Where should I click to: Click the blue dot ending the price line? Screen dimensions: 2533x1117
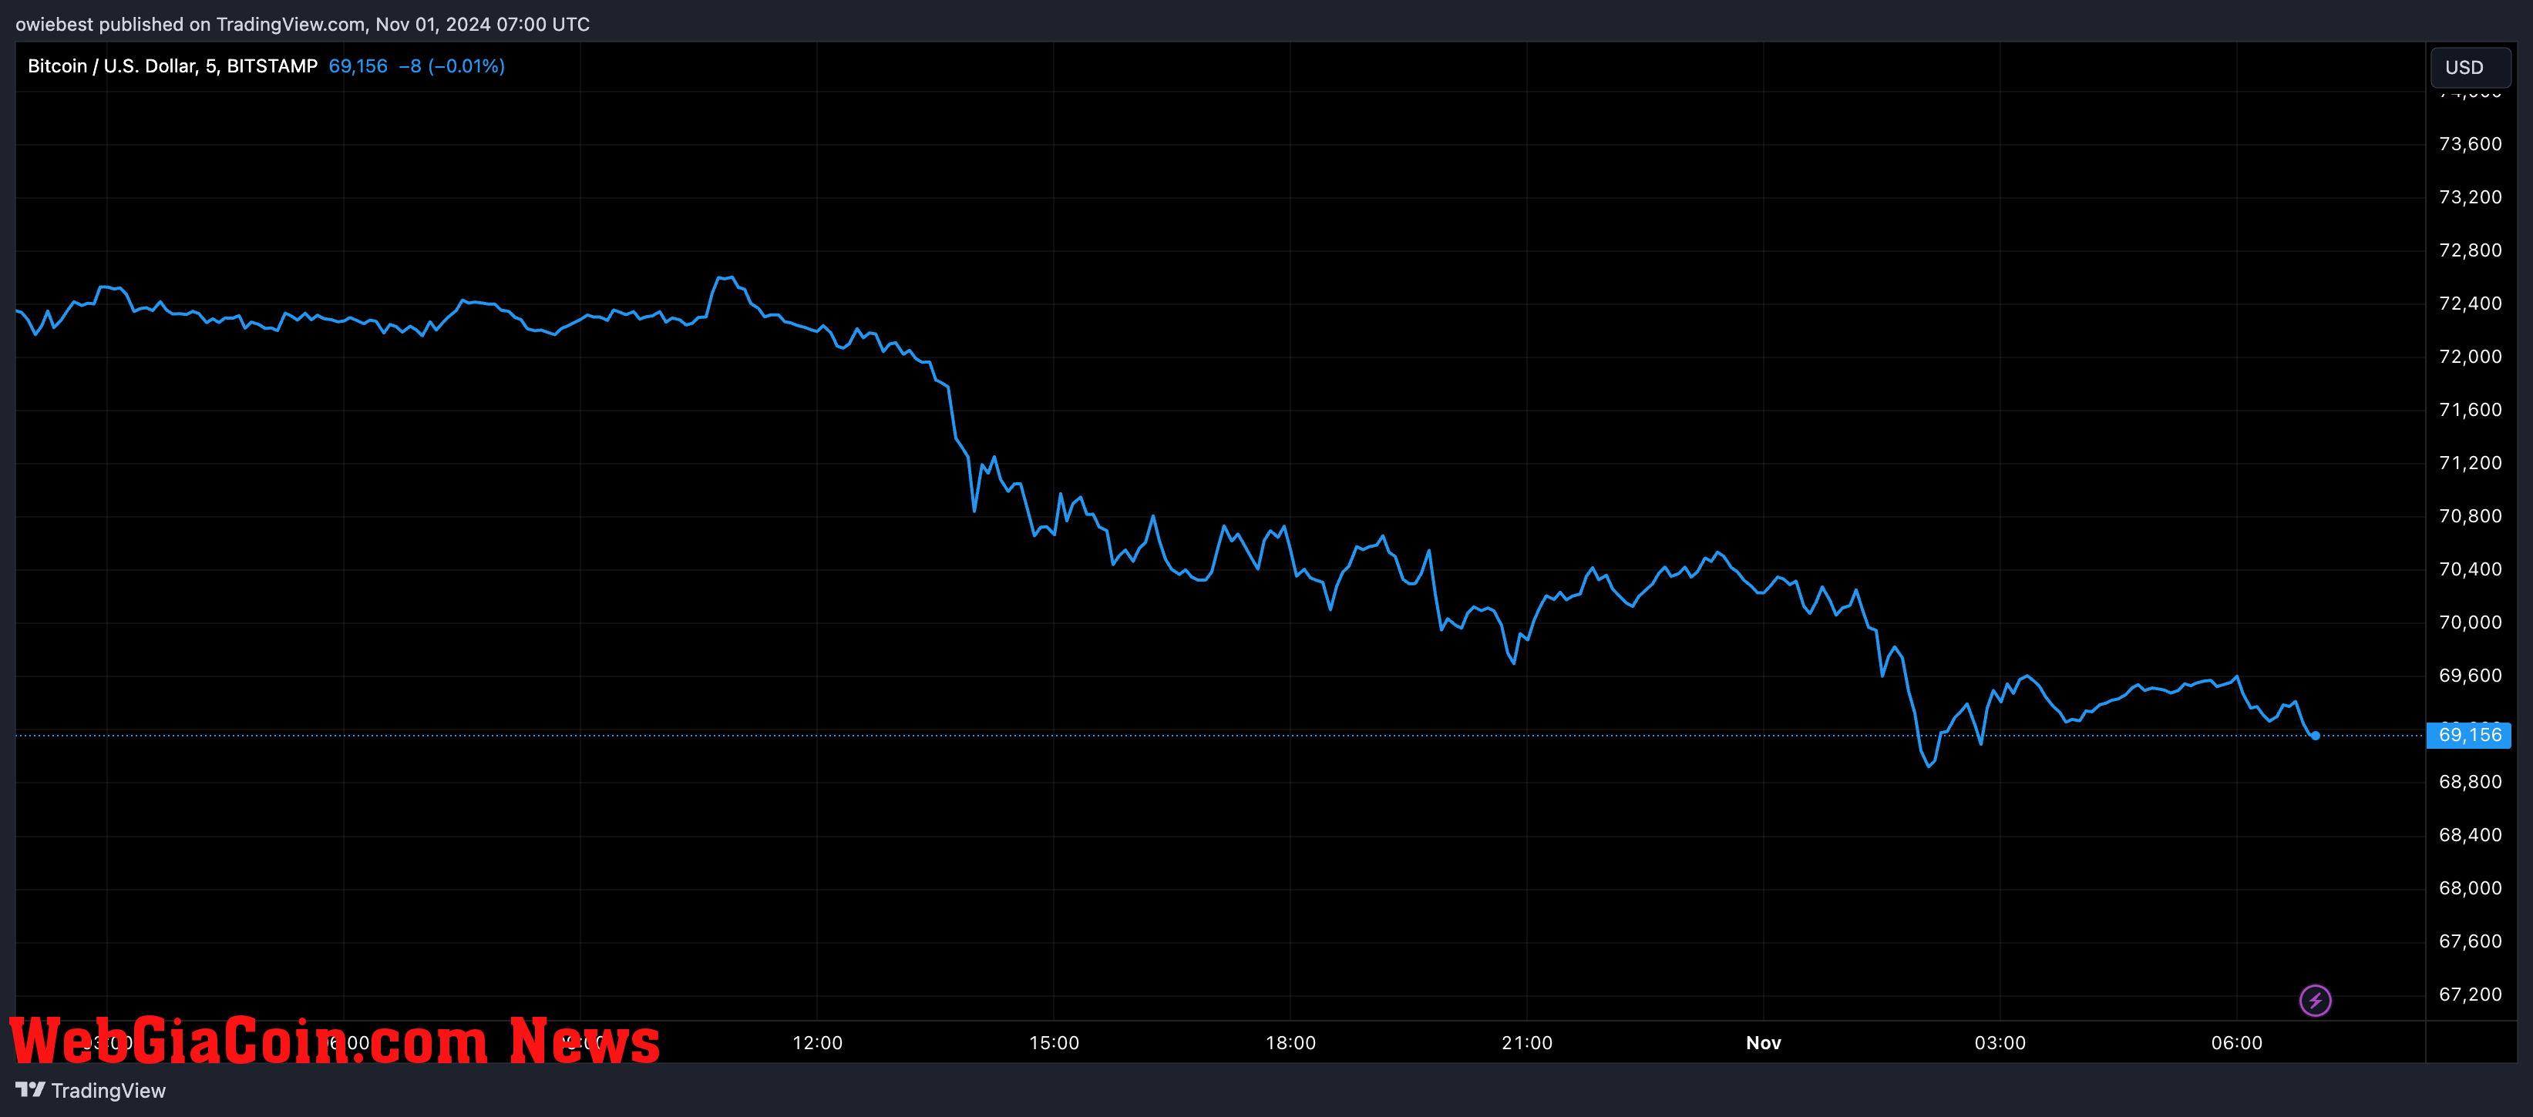click(x=2316, y=735)
